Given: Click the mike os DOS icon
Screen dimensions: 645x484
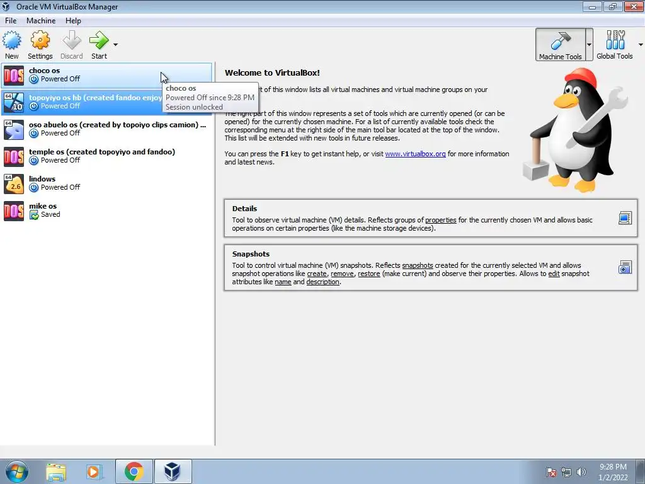Looking at the screenshot, I should 14,211.
